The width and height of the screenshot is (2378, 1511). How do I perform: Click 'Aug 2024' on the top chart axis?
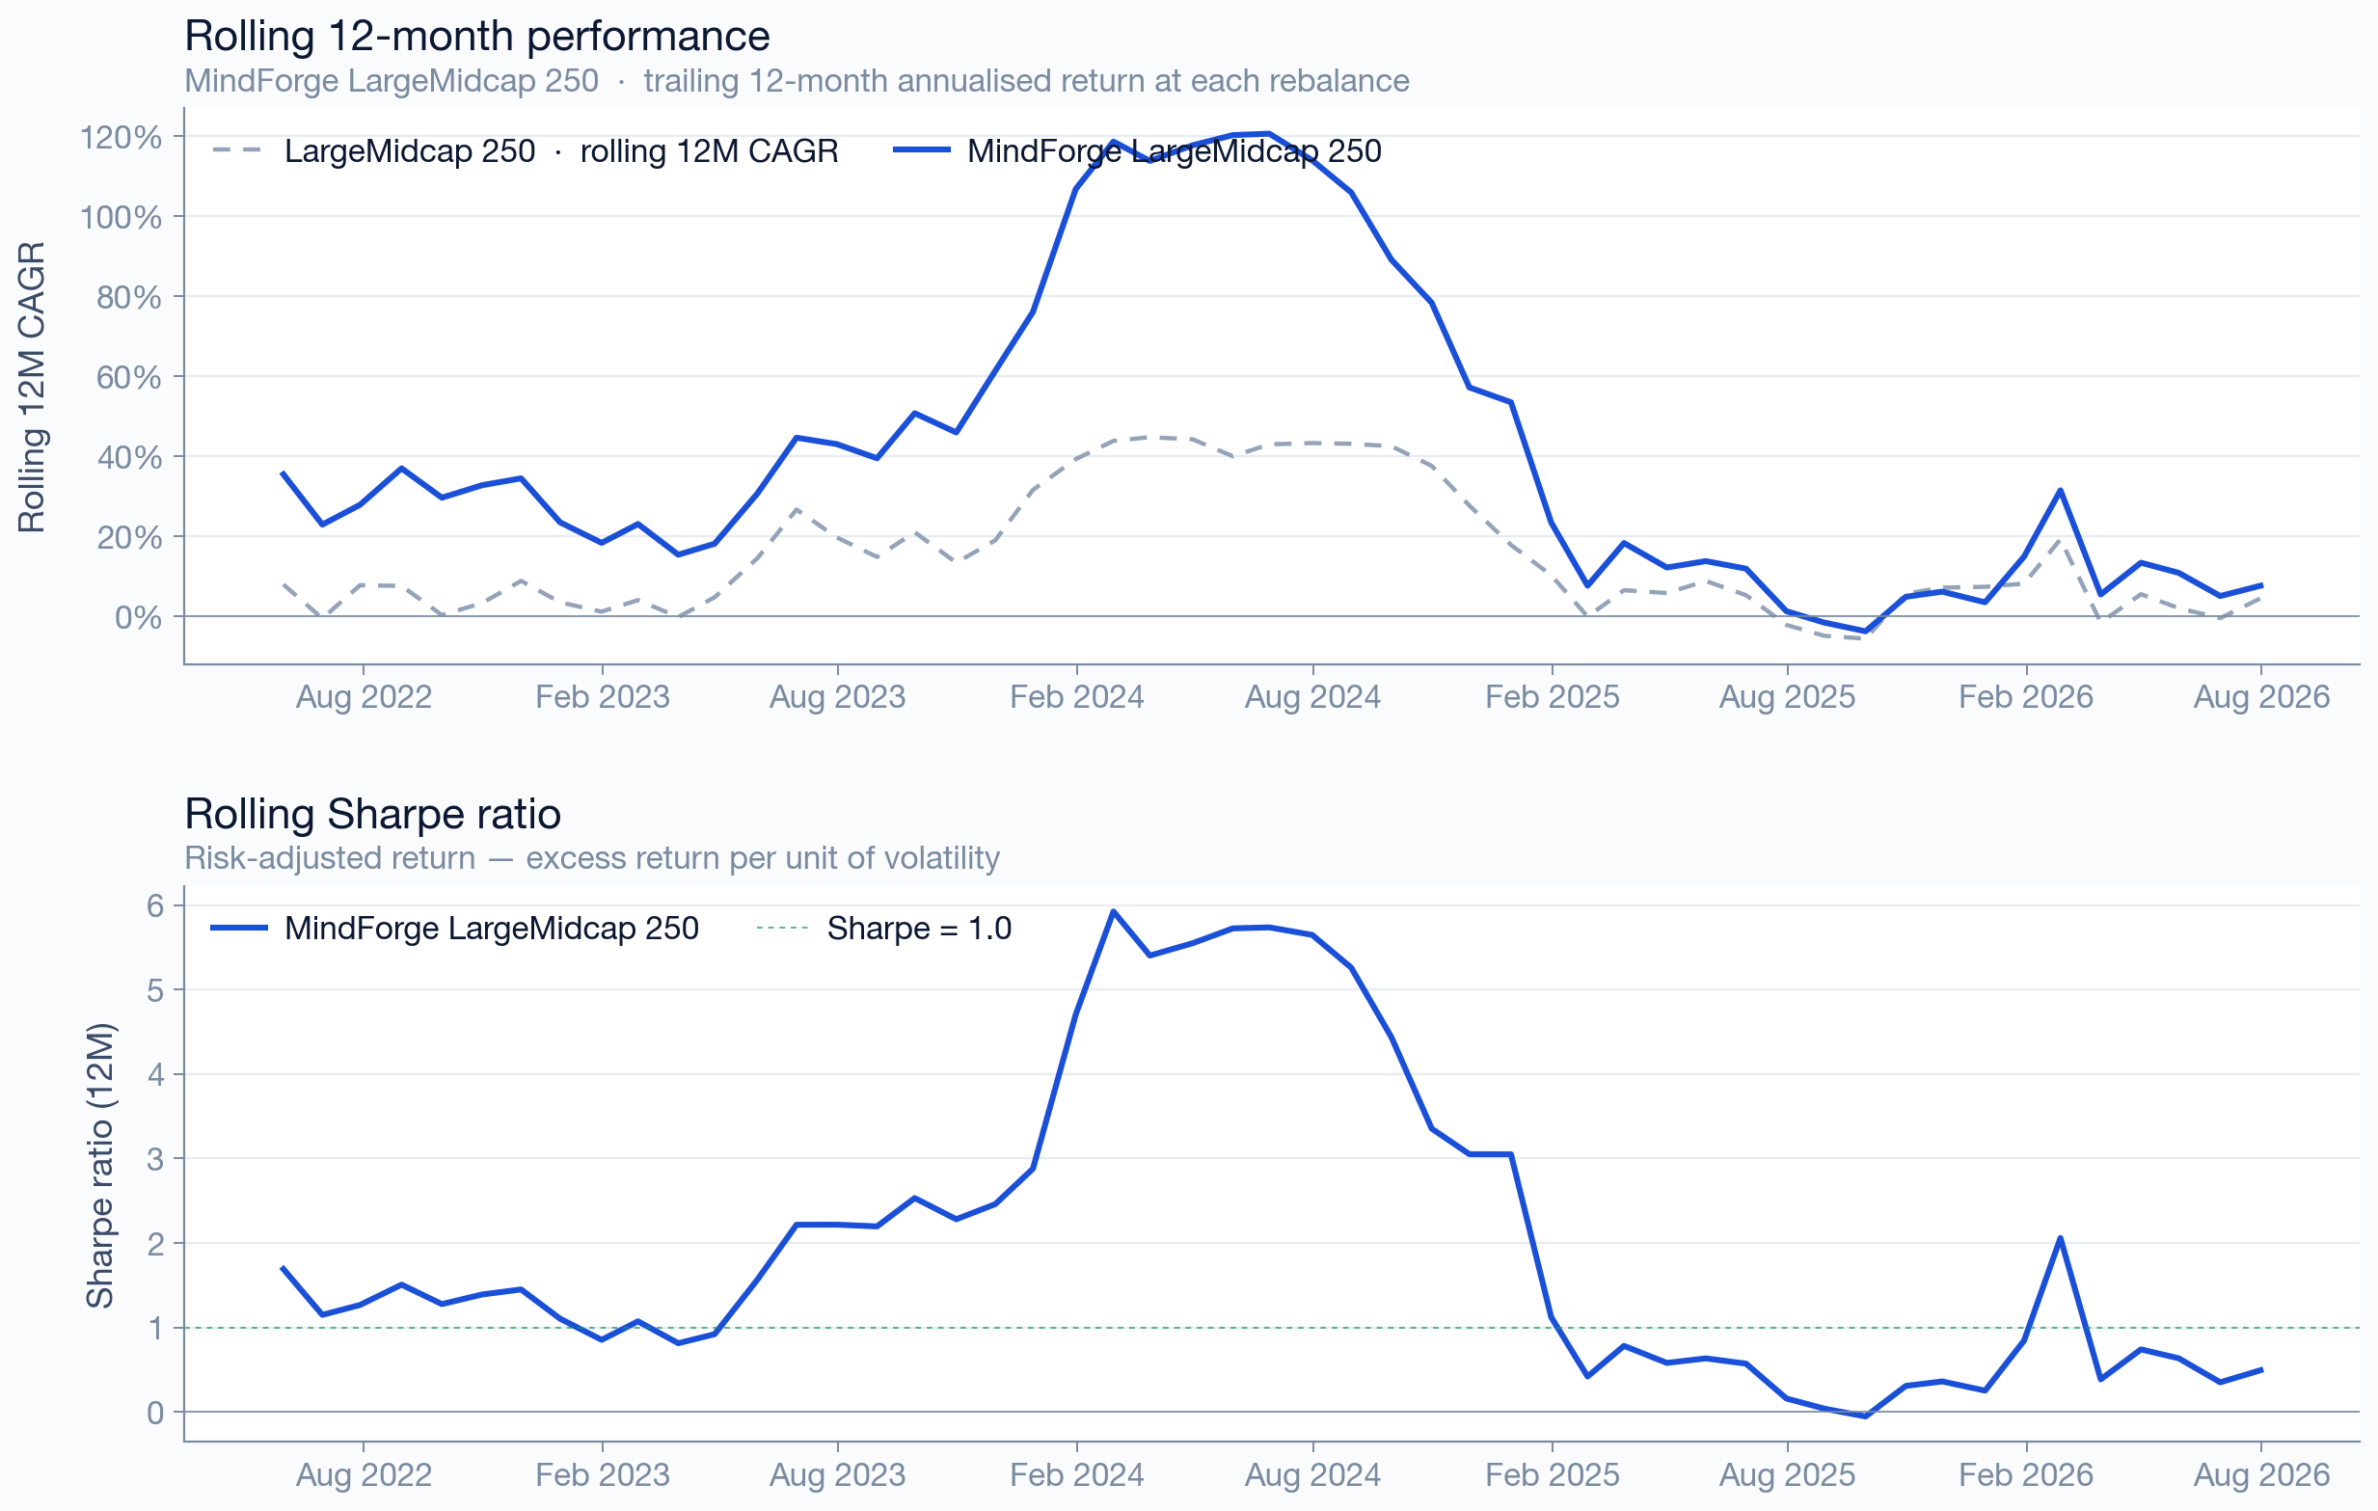pos(1312,697)
